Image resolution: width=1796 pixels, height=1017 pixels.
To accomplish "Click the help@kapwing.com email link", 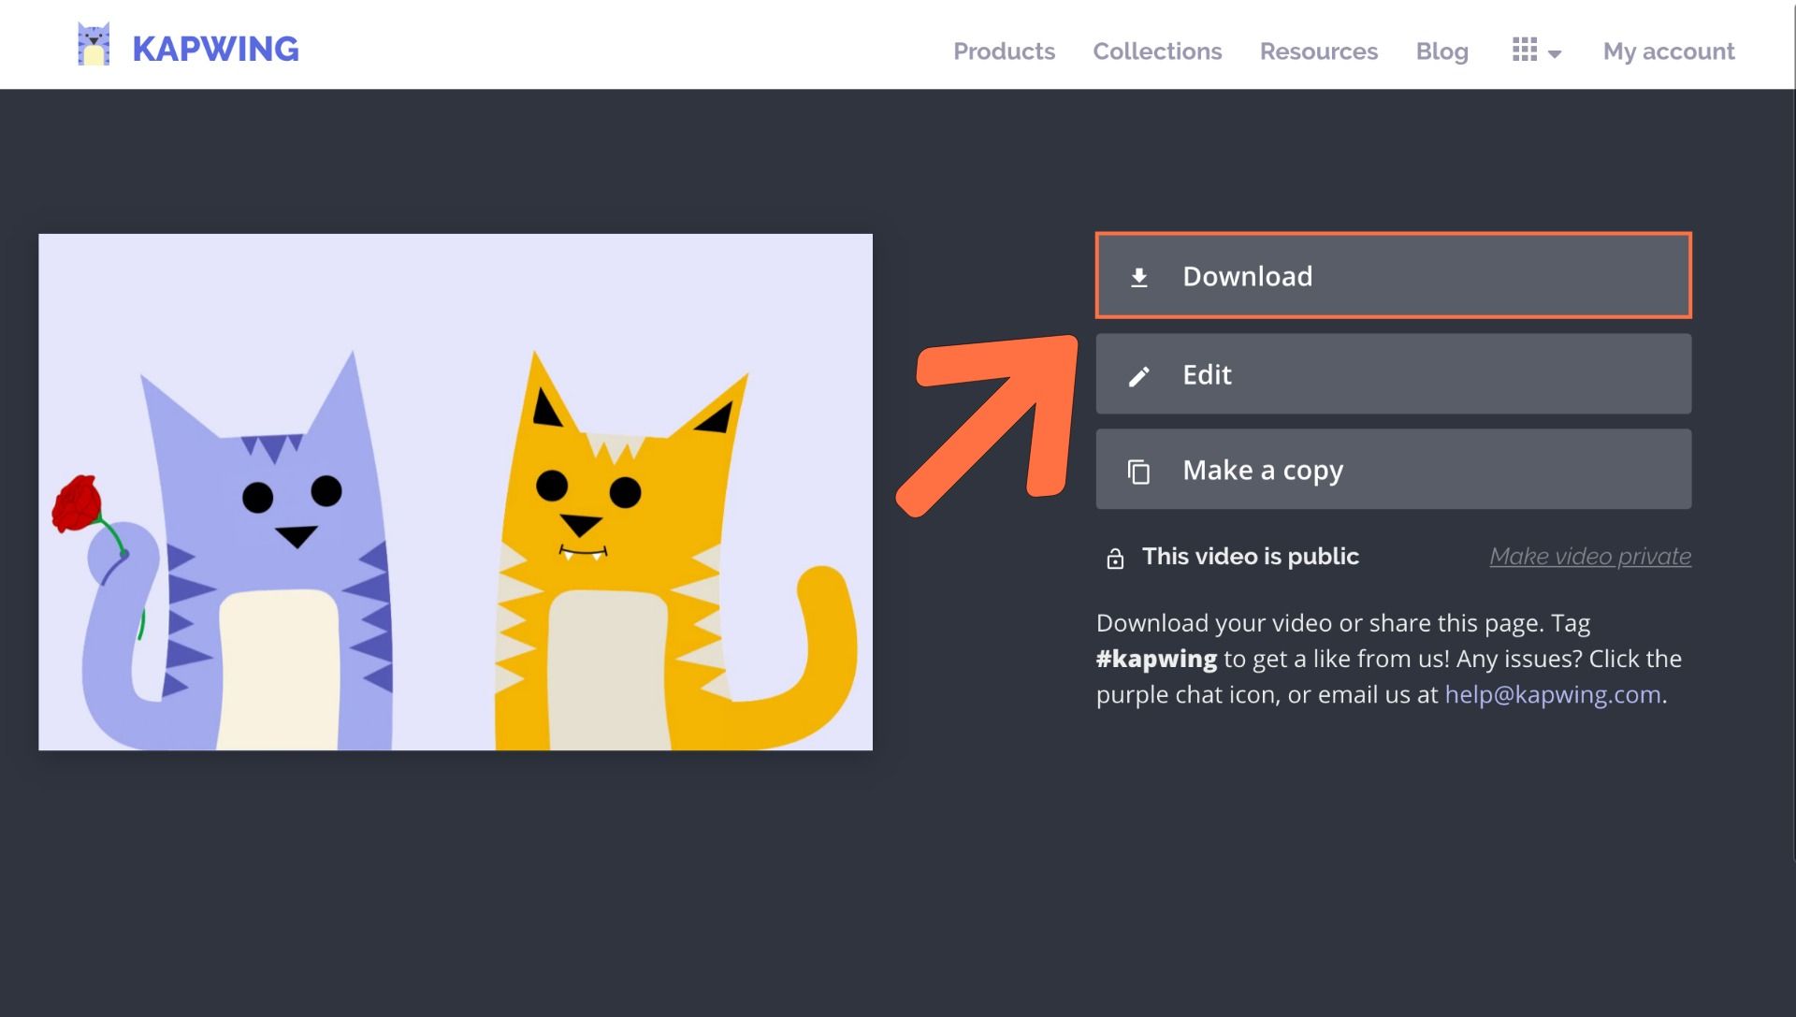I will pos(1552,694).
